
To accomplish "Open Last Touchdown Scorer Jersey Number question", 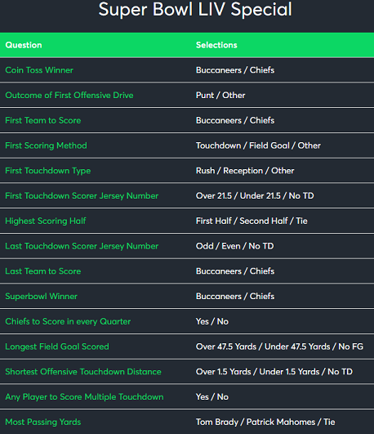I will 82,246.
